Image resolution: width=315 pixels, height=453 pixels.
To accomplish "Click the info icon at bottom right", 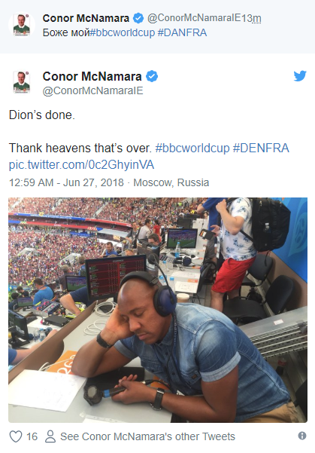I will pyautogui.click(x=302, y=436).
